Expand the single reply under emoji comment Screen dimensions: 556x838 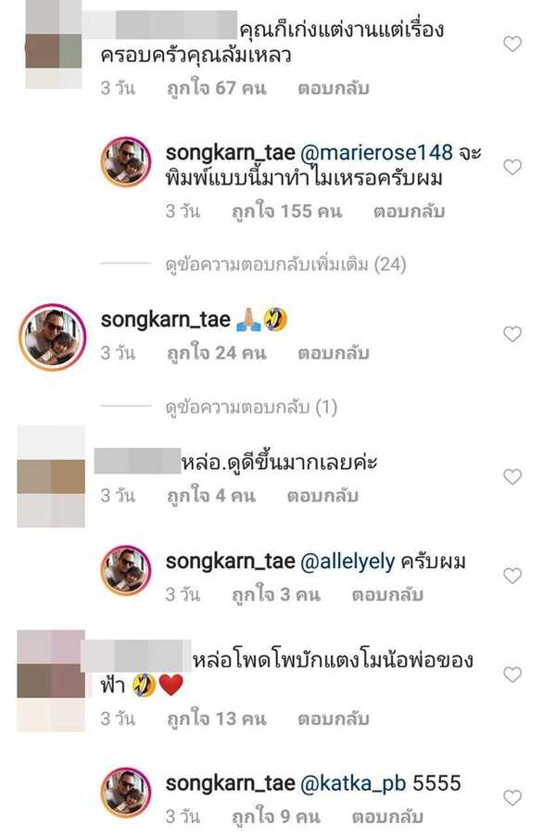pyautogui.click(x=251, y=407)
